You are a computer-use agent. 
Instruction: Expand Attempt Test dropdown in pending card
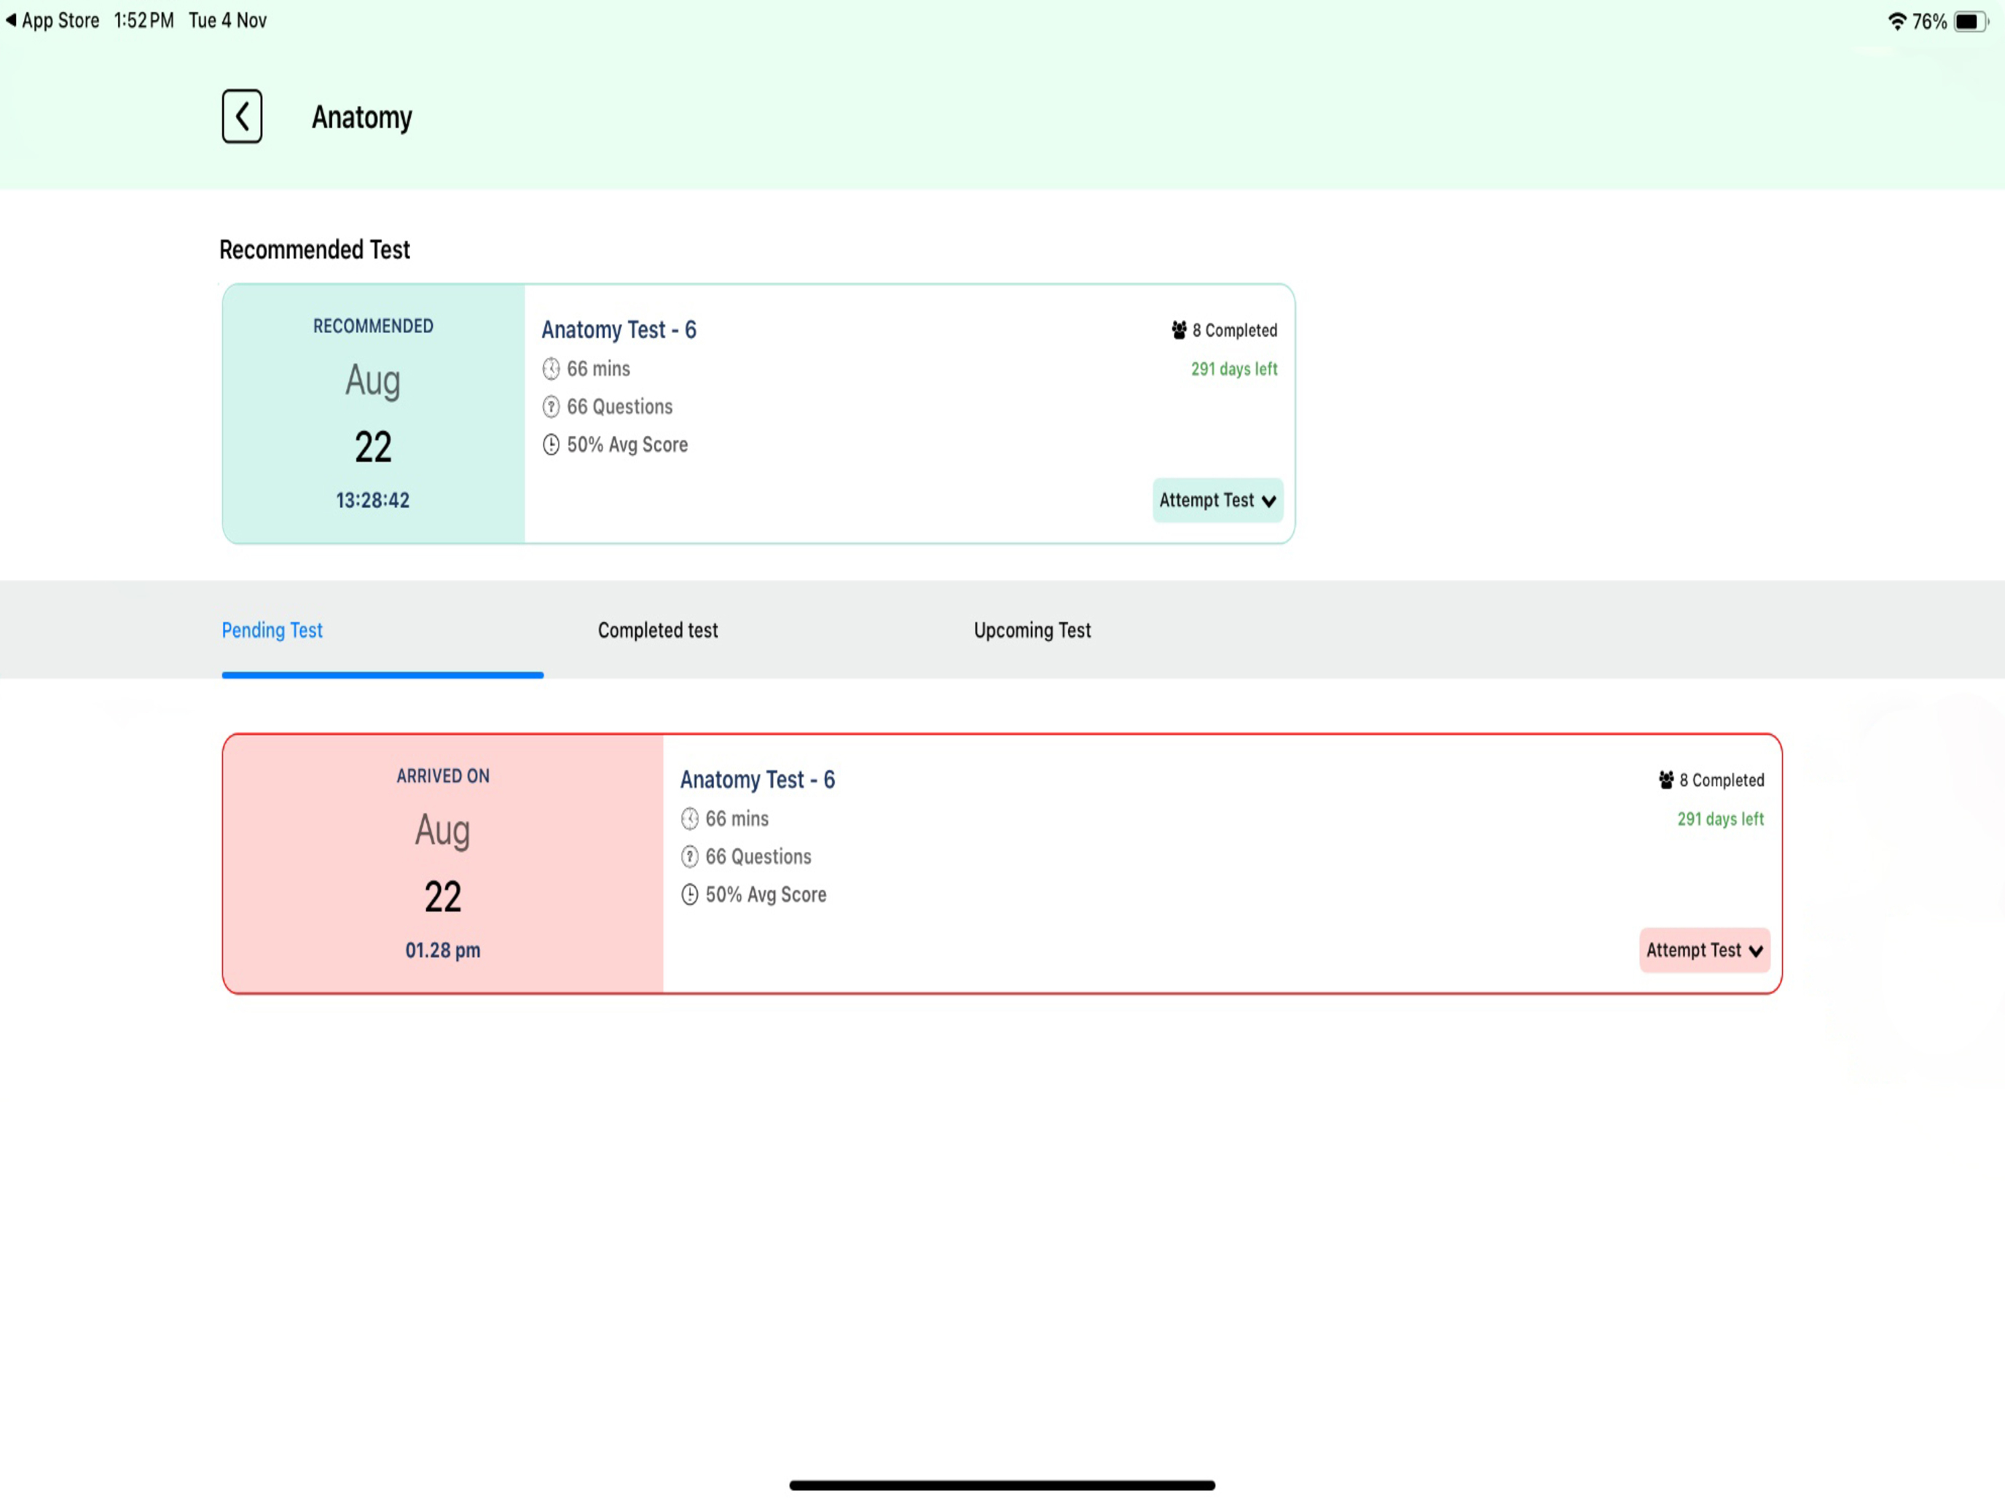pyautogui.click(x=1704, y=950)
